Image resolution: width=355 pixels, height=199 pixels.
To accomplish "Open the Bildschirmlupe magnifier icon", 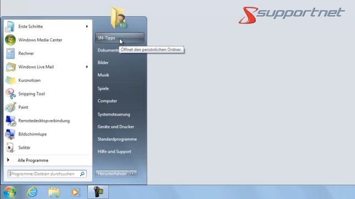I will click(x=10, y=134).
